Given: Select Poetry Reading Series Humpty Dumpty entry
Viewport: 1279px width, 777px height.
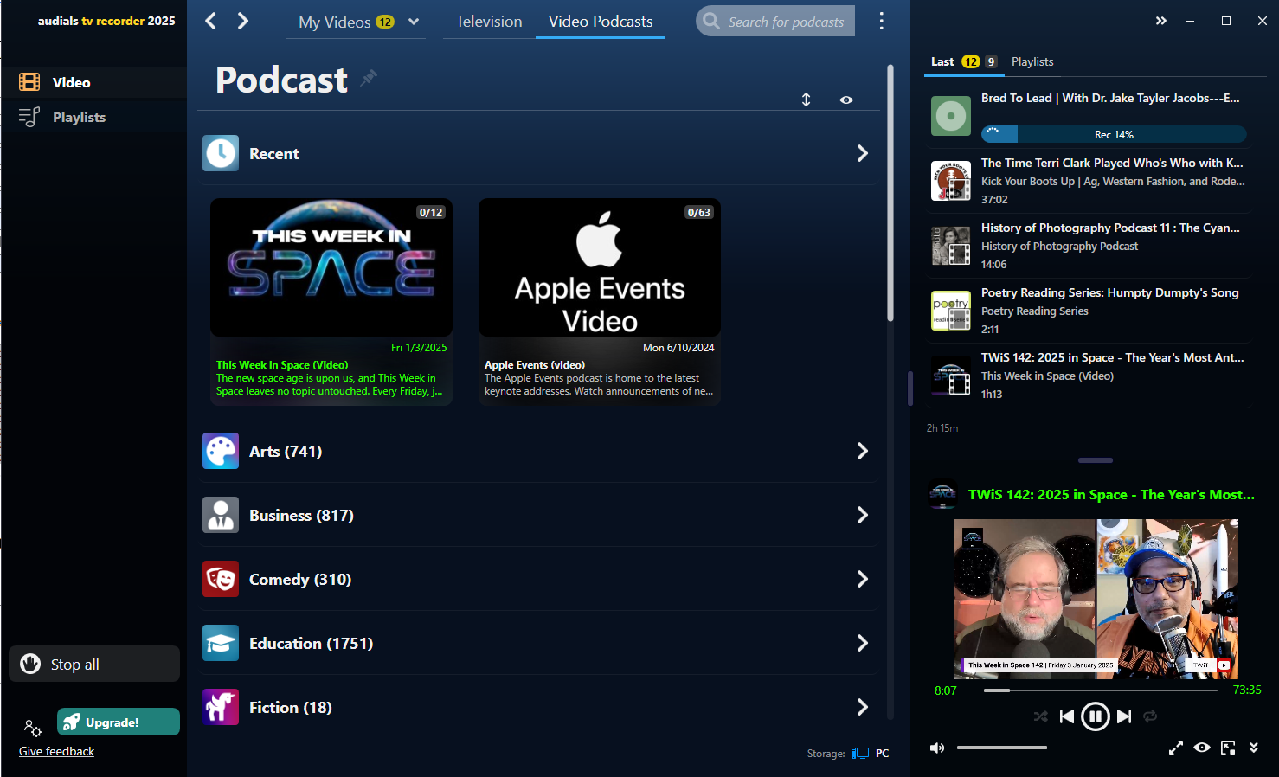Looking at the screenshot, I should tap(1089, 311).
